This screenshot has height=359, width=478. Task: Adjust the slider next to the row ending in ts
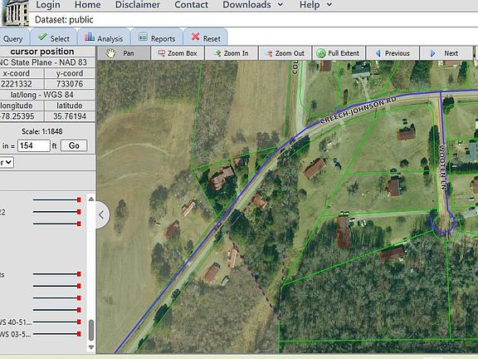pos(56,274)
